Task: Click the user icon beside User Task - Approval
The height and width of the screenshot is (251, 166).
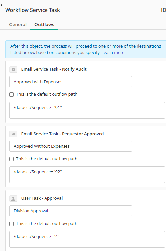Action: point(13,199)
